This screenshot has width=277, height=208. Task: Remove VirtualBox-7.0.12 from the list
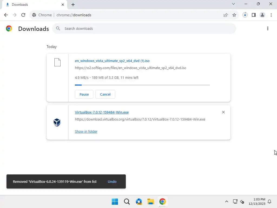coord(223,112)
